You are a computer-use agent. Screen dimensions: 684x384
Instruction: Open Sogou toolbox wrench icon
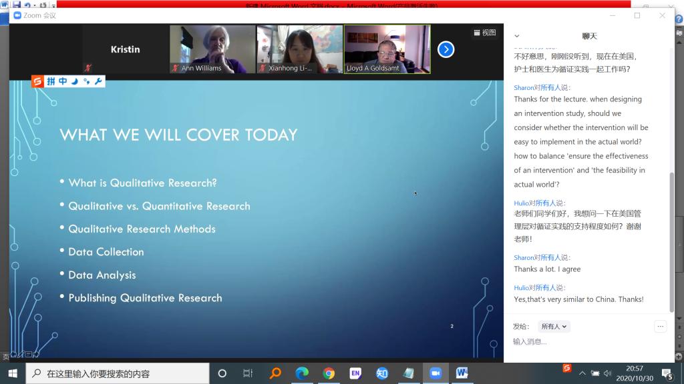[x=98, y=81]
